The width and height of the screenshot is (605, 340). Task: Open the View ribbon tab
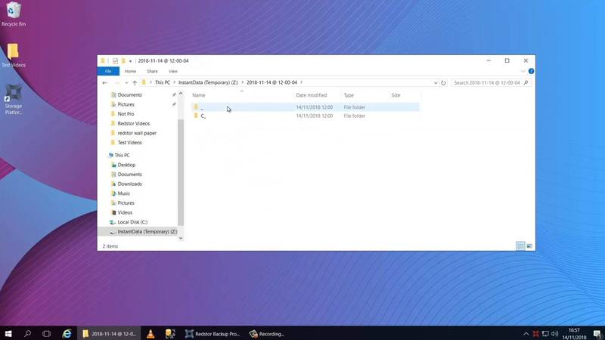(173, 71)
